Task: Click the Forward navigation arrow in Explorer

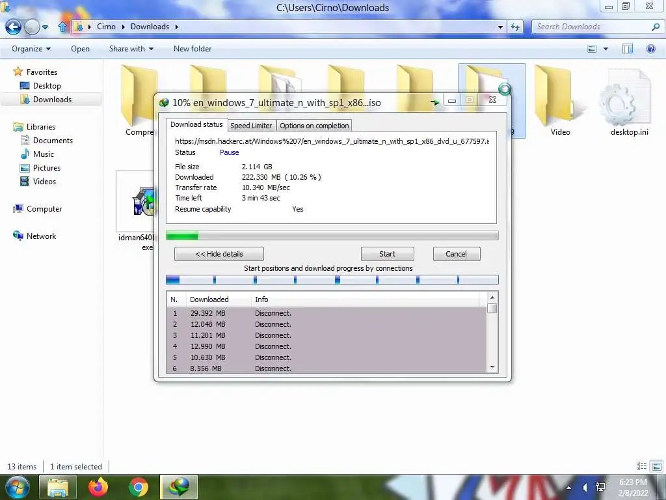Action: coord(32,27)
